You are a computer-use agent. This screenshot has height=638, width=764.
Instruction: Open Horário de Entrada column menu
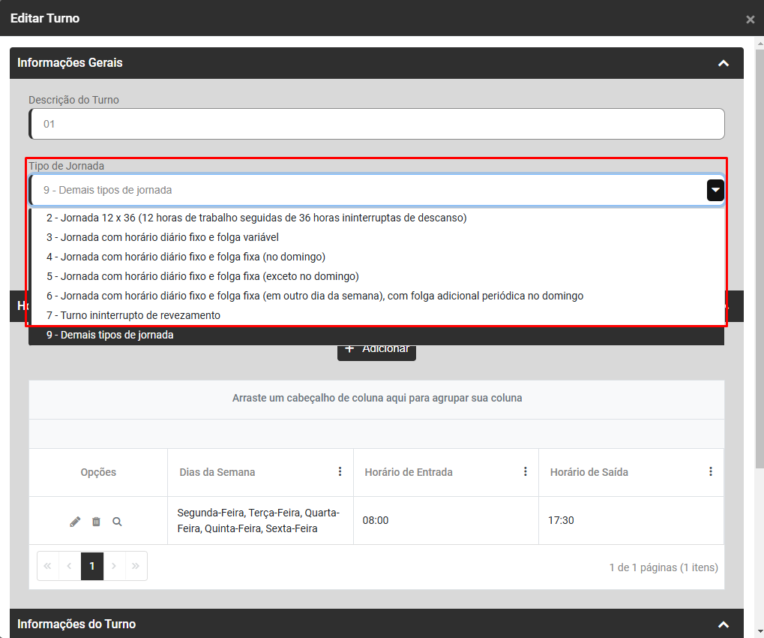[525, 472]
